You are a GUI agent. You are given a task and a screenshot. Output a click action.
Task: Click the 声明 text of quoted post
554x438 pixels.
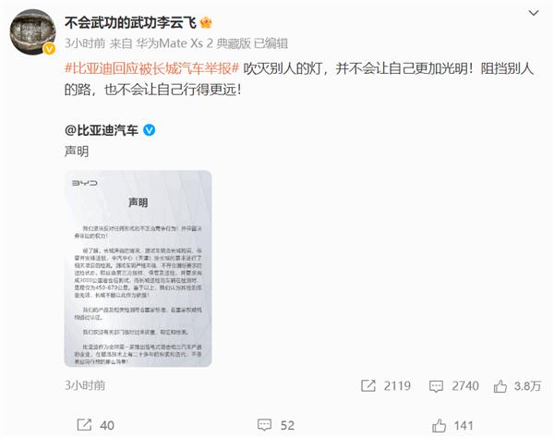click(77, 152)
